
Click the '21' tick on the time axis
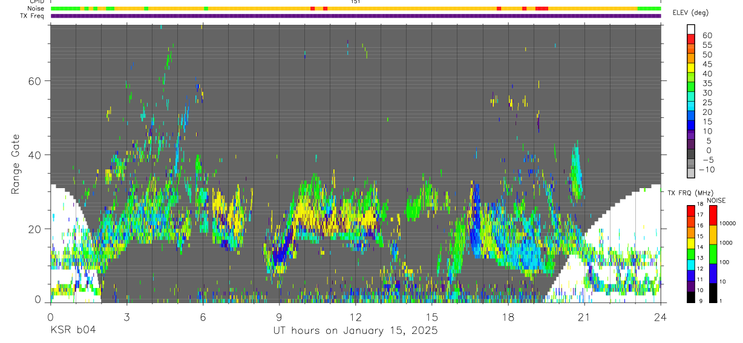click(x=584, y=316)
